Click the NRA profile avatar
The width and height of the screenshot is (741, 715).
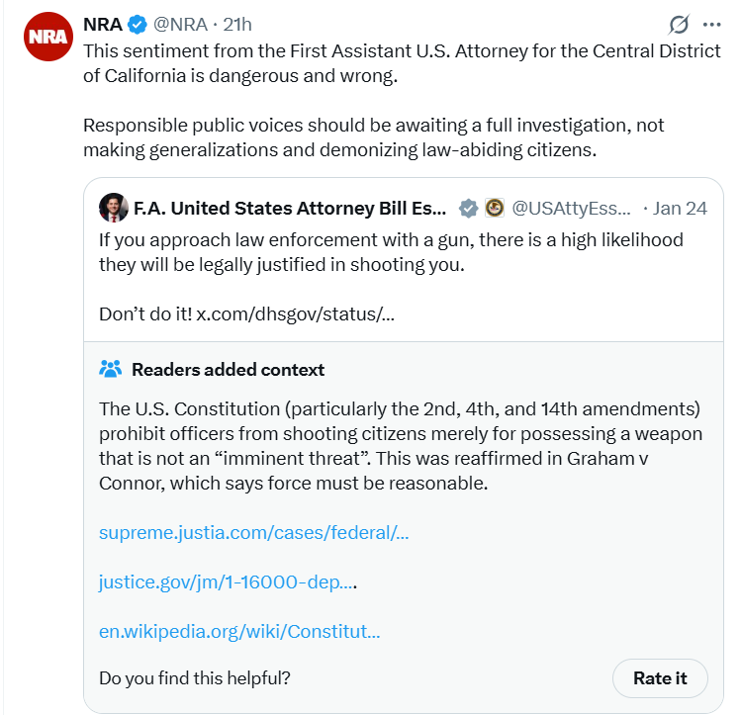click(x=47, y=38)
